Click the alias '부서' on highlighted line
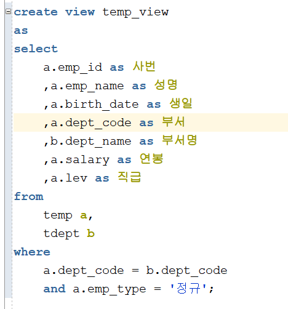288x309 pixels. (x=174, y=122)
